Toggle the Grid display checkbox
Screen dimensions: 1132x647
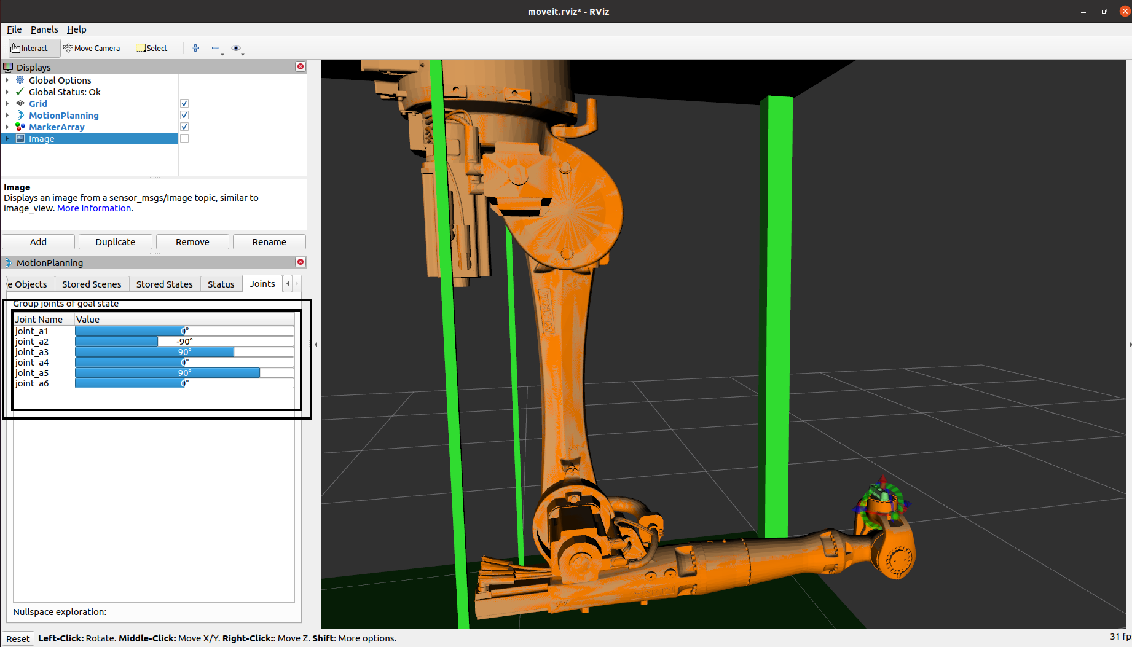tap(184, 103)
